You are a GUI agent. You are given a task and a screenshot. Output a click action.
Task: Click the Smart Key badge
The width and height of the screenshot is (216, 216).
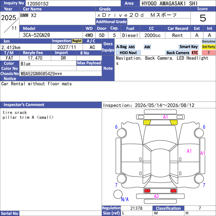coord(188,47)
